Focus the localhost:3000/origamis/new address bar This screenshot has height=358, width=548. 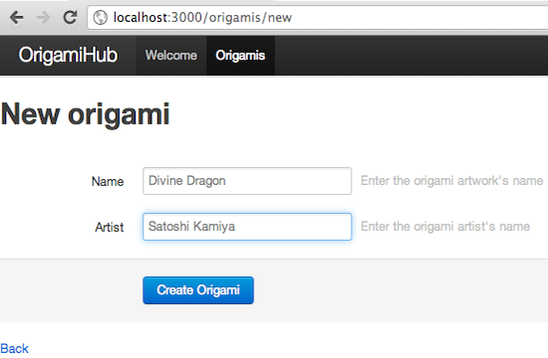(x=318, y=18)
